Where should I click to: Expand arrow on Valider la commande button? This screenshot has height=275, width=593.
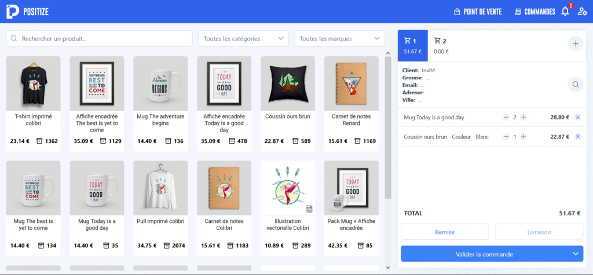(576, 254)
